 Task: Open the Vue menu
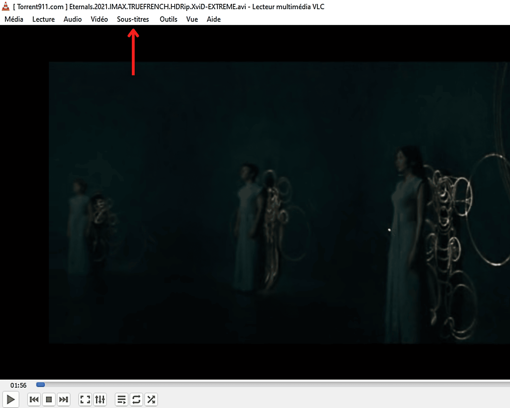pos(192,19)
